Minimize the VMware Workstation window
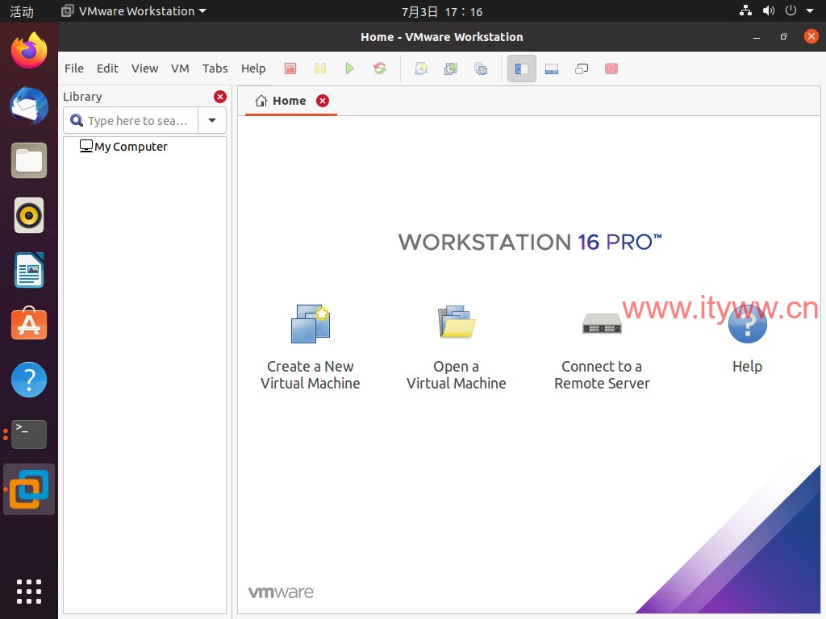 point(757,37)
